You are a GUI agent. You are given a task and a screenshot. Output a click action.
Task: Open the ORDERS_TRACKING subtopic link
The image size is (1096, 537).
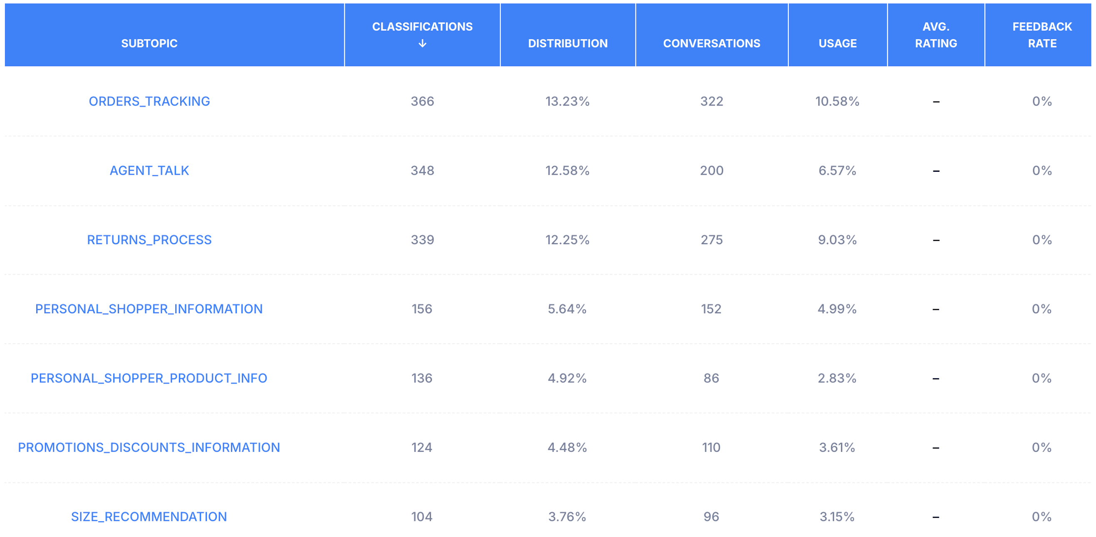[x=149, y=101]
